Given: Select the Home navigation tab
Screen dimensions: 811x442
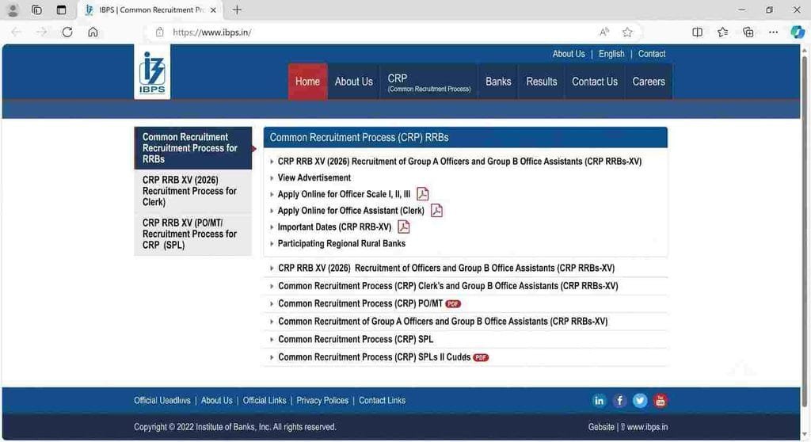Looking at the screenshot, I should (308, 82).
